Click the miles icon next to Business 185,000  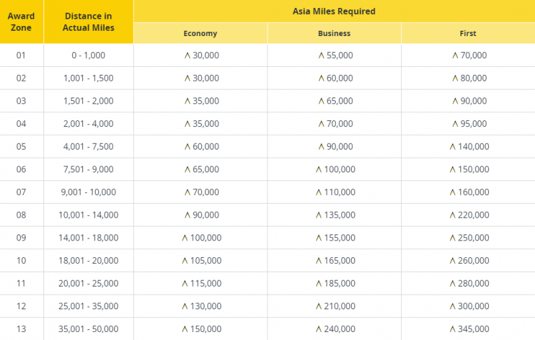[x=319, y=283]
